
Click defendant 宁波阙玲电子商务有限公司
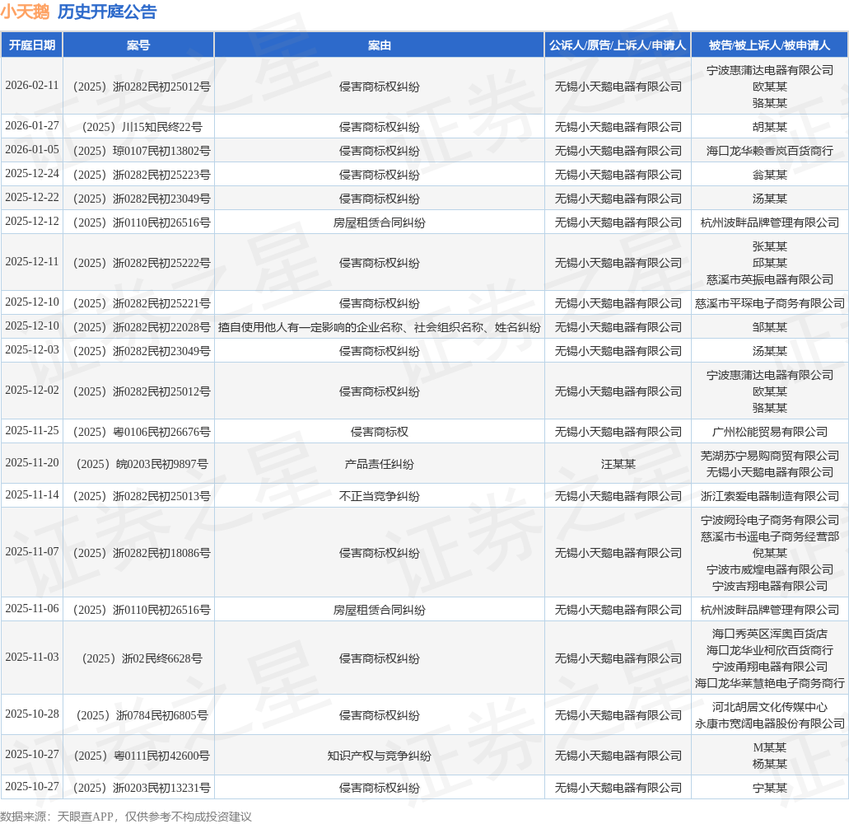(x=769, y=520)
